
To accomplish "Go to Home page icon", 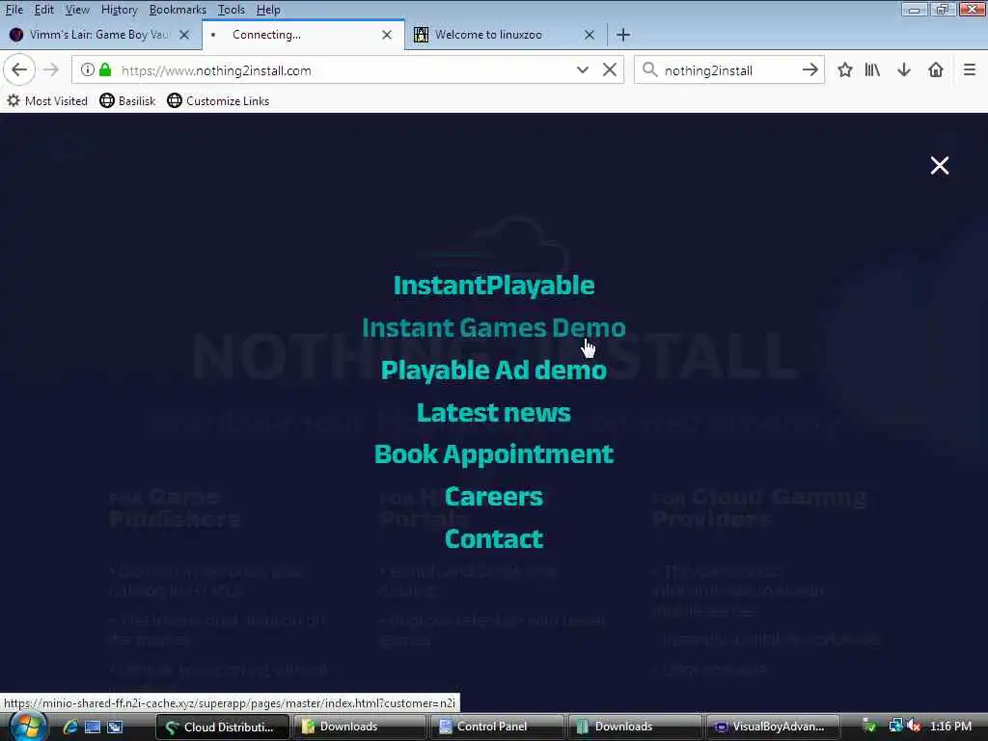I will click(x=936, y=69).
